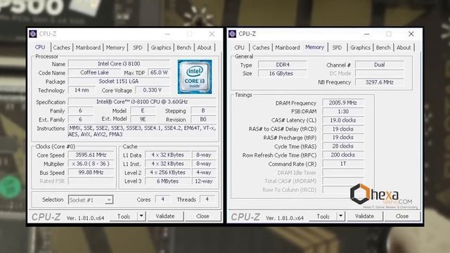450x253 pixels.
Task: Minimize the left CPU-Z window
Action: click(x=167, y=34)
